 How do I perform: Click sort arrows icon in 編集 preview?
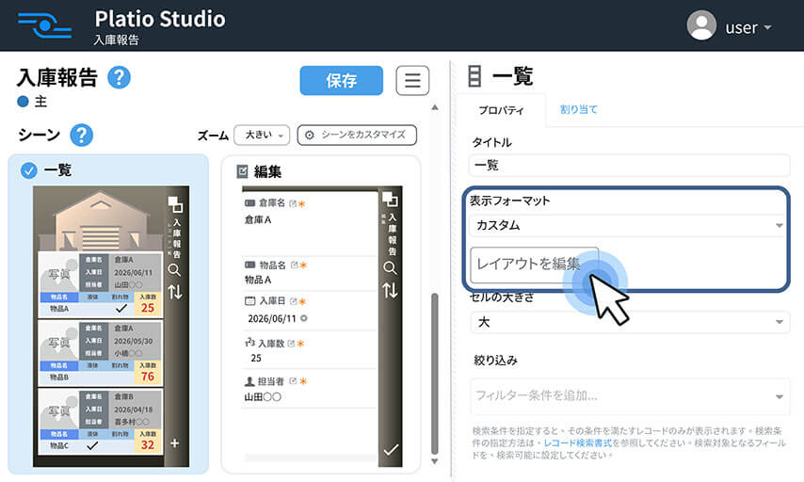pos(390,291)
